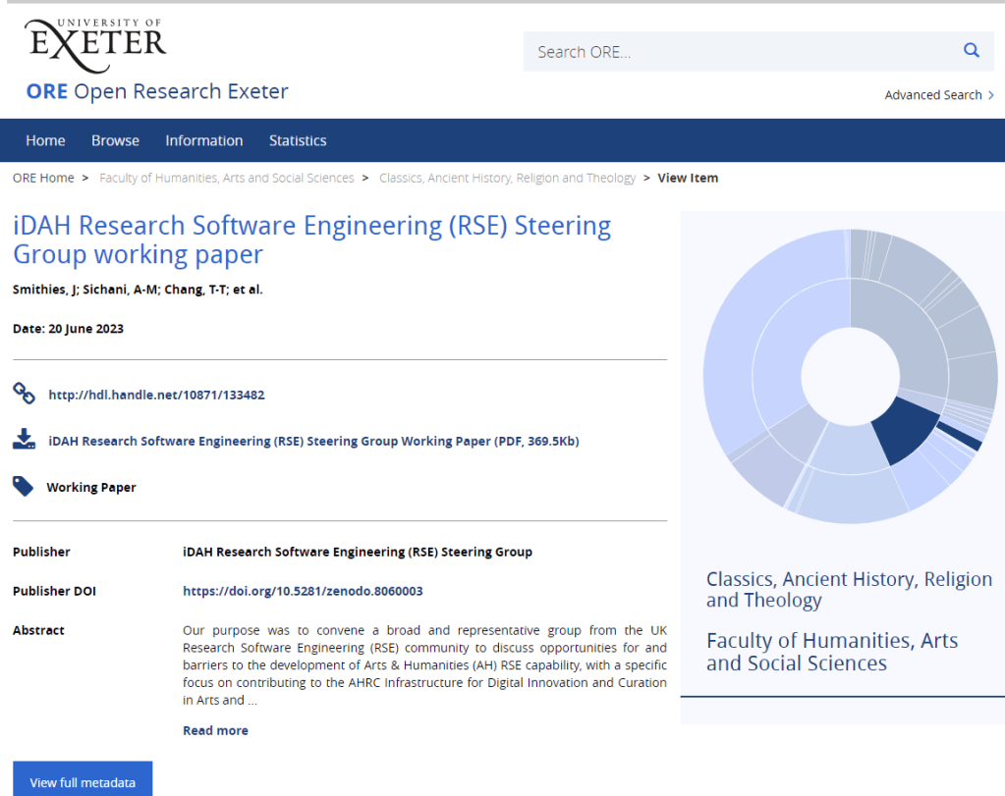Type in the Search ORE field
The width and height of the screenshot is (1005, 796).
click(737, 52)
